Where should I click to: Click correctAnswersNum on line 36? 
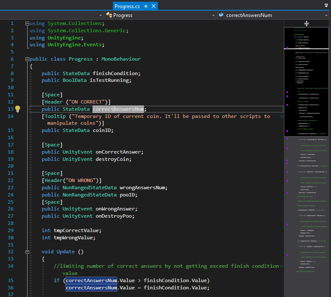point(91,288)
